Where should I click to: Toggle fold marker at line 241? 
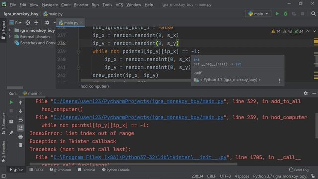(x=79, y=67)
